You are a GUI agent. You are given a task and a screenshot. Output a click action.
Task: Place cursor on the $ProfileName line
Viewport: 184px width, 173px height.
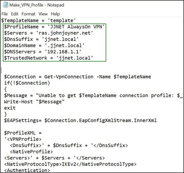tap(54, 27)
